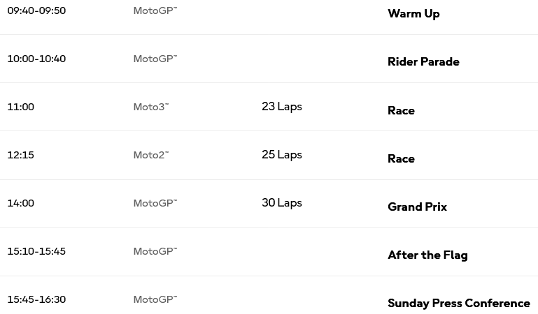
Task: Click the Moto3 category label
Action: pyautogui.click(x=151, y=107)
